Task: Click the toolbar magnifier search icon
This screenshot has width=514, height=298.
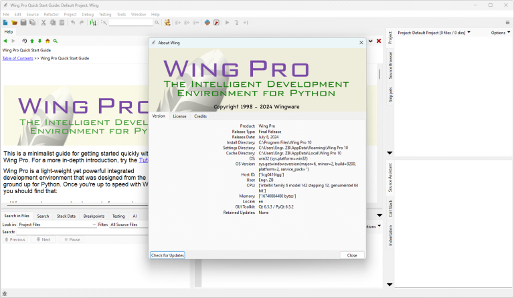Action: point(157,23)
